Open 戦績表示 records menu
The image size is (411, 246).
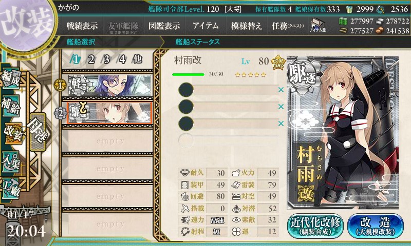(82, 26)
